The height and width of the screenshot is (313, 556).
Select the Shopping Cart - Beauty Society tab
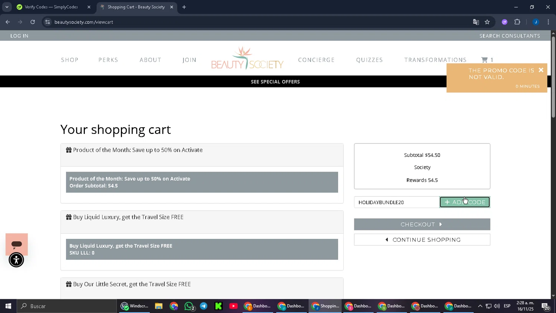(x=136, y=7)
